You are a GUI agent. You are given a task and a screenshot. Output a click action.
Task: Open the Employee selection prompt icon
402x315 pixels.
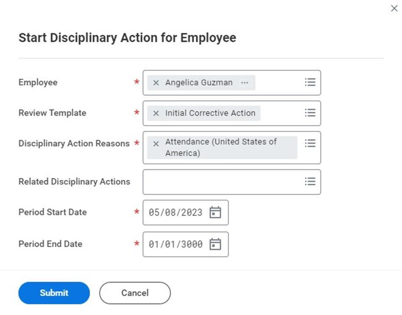310,82
